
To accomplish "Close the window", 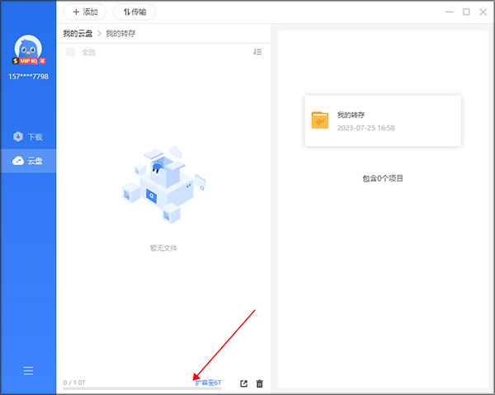I will [x=483, y=12].
